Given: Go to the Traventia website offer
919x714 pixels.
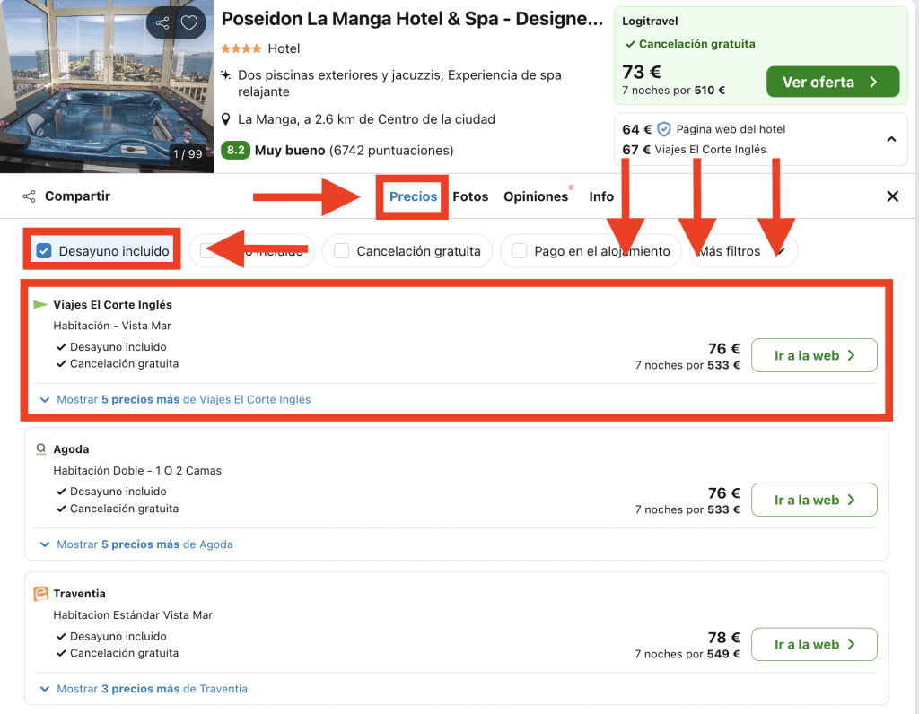Looking at the screenshot, I should (813, 644).
